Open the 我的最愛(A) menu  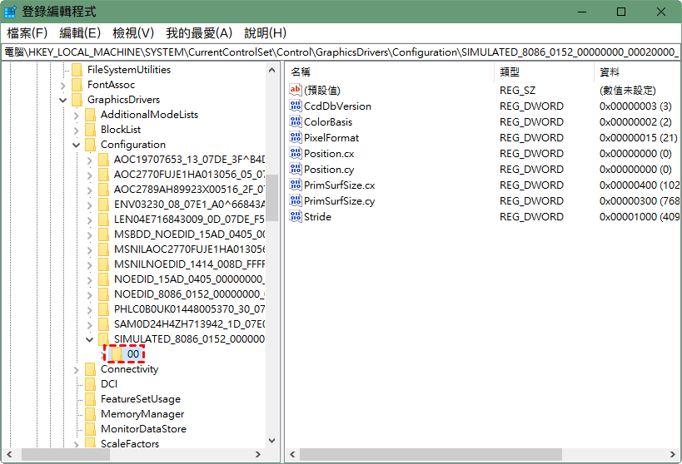[x=199, y=33]
